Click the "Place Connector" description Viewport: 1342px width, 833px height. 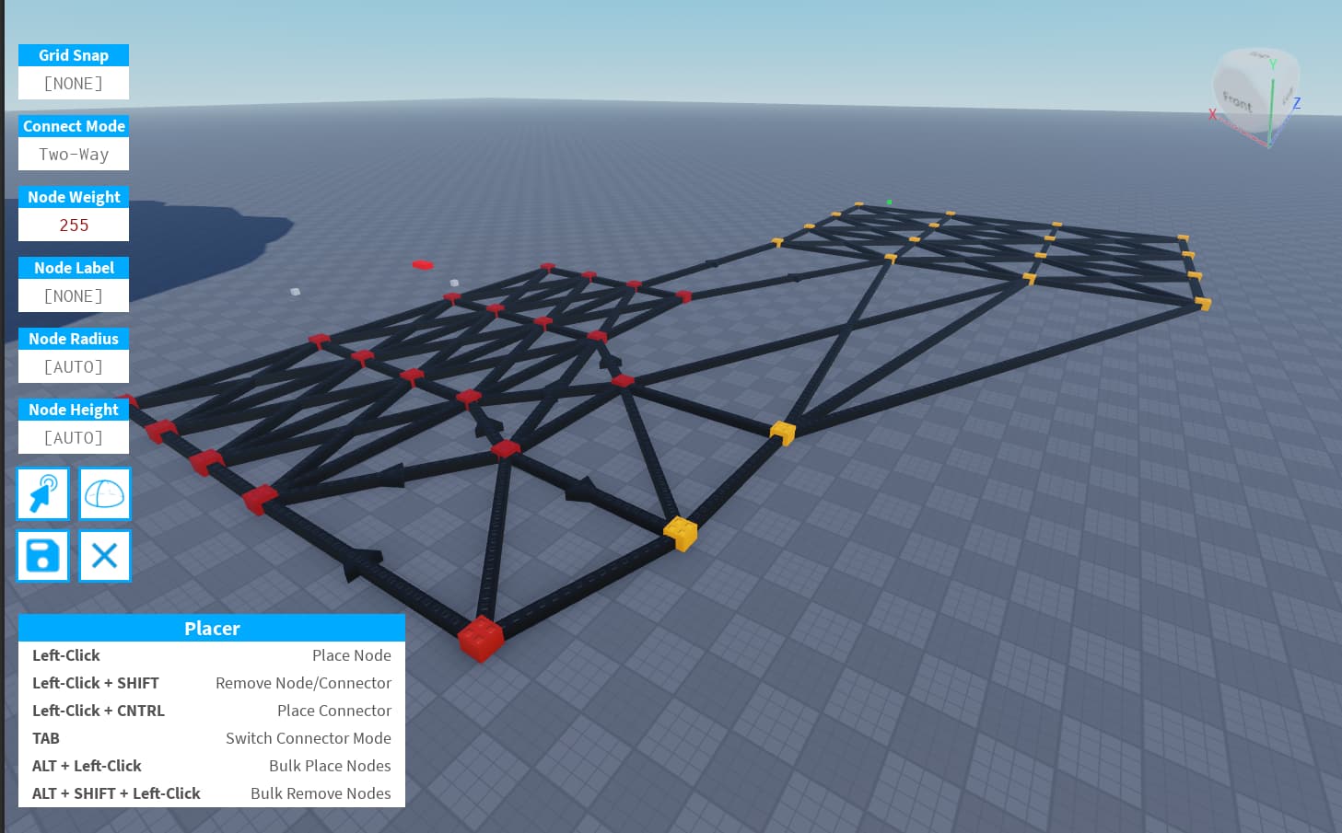pyautogui.click(x=334, y=711)
